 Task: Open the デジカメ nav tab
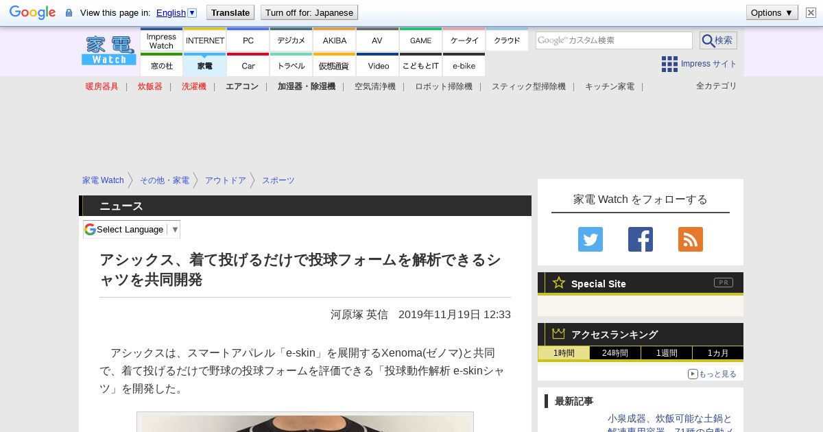coord(291,40)
